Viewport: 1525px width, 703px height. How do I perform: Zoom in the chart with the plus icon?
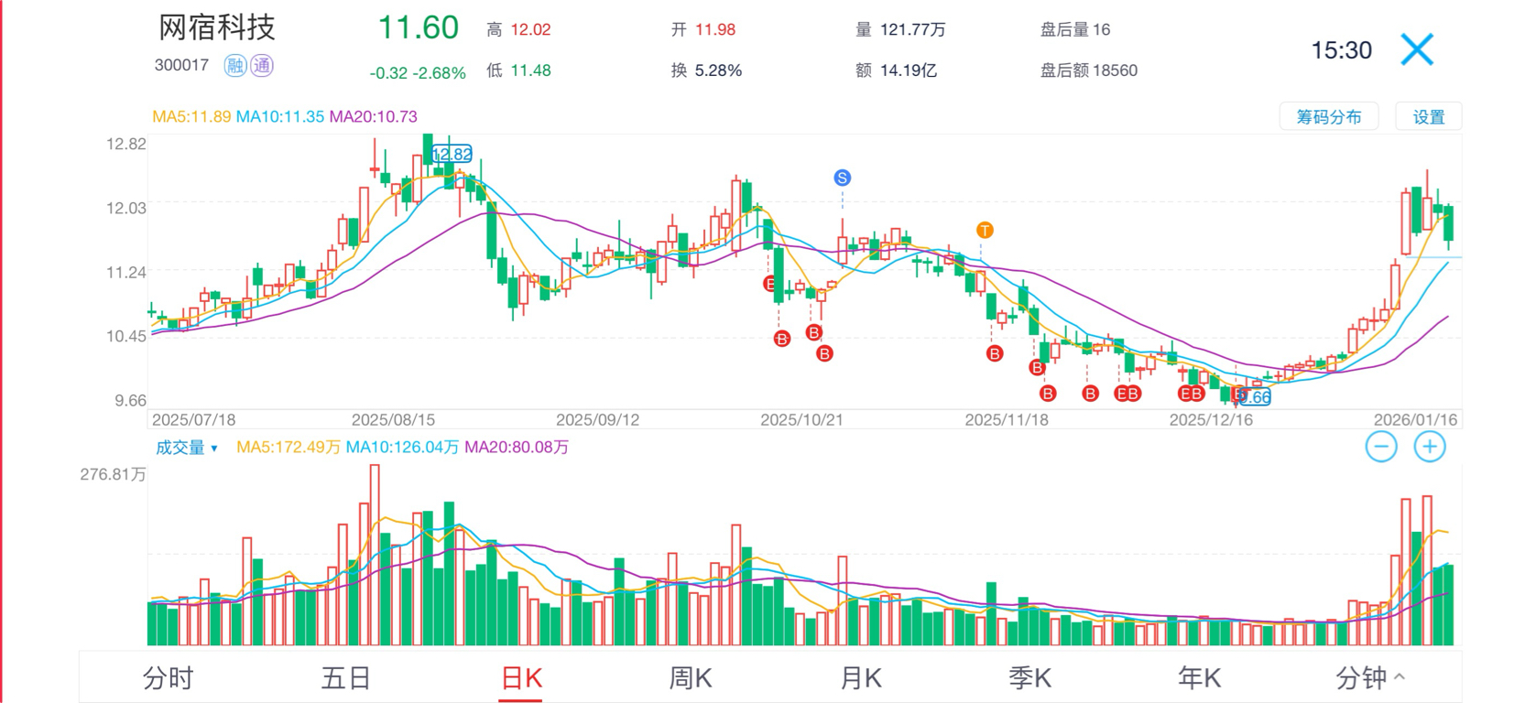pos(1430,447)
